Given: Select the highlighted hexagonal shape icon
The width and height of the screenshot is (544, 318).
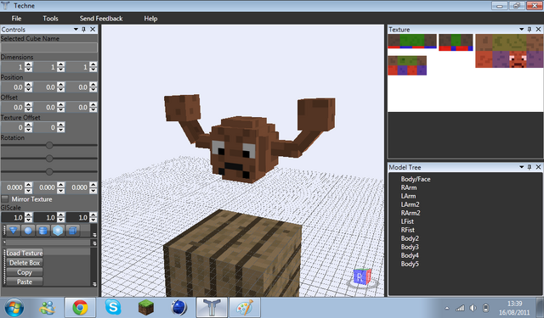Looking at the screenshot, I should coord(58,231).
